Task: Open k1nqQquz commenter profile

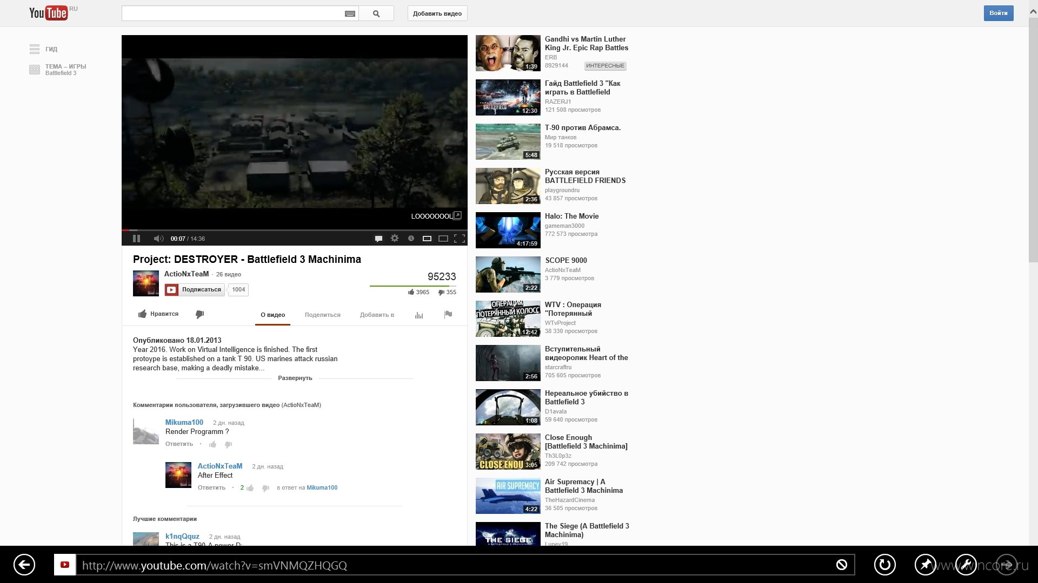Action: (182, 536)
